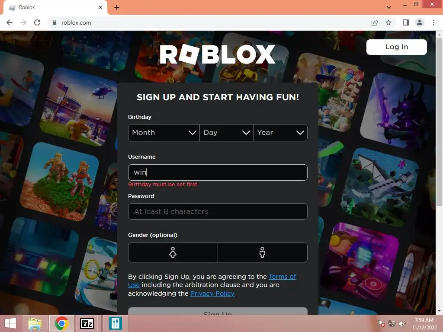This screenshot has height=332, width=443.
Task: Click the volume speaker tray icon
Action: click(402, 324)
